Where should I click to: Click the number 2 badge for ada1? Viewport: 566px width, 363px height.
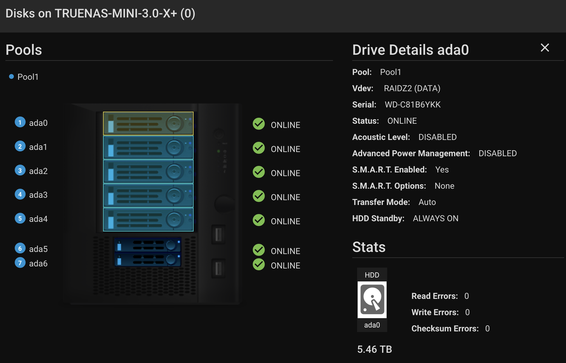[20, 146]
